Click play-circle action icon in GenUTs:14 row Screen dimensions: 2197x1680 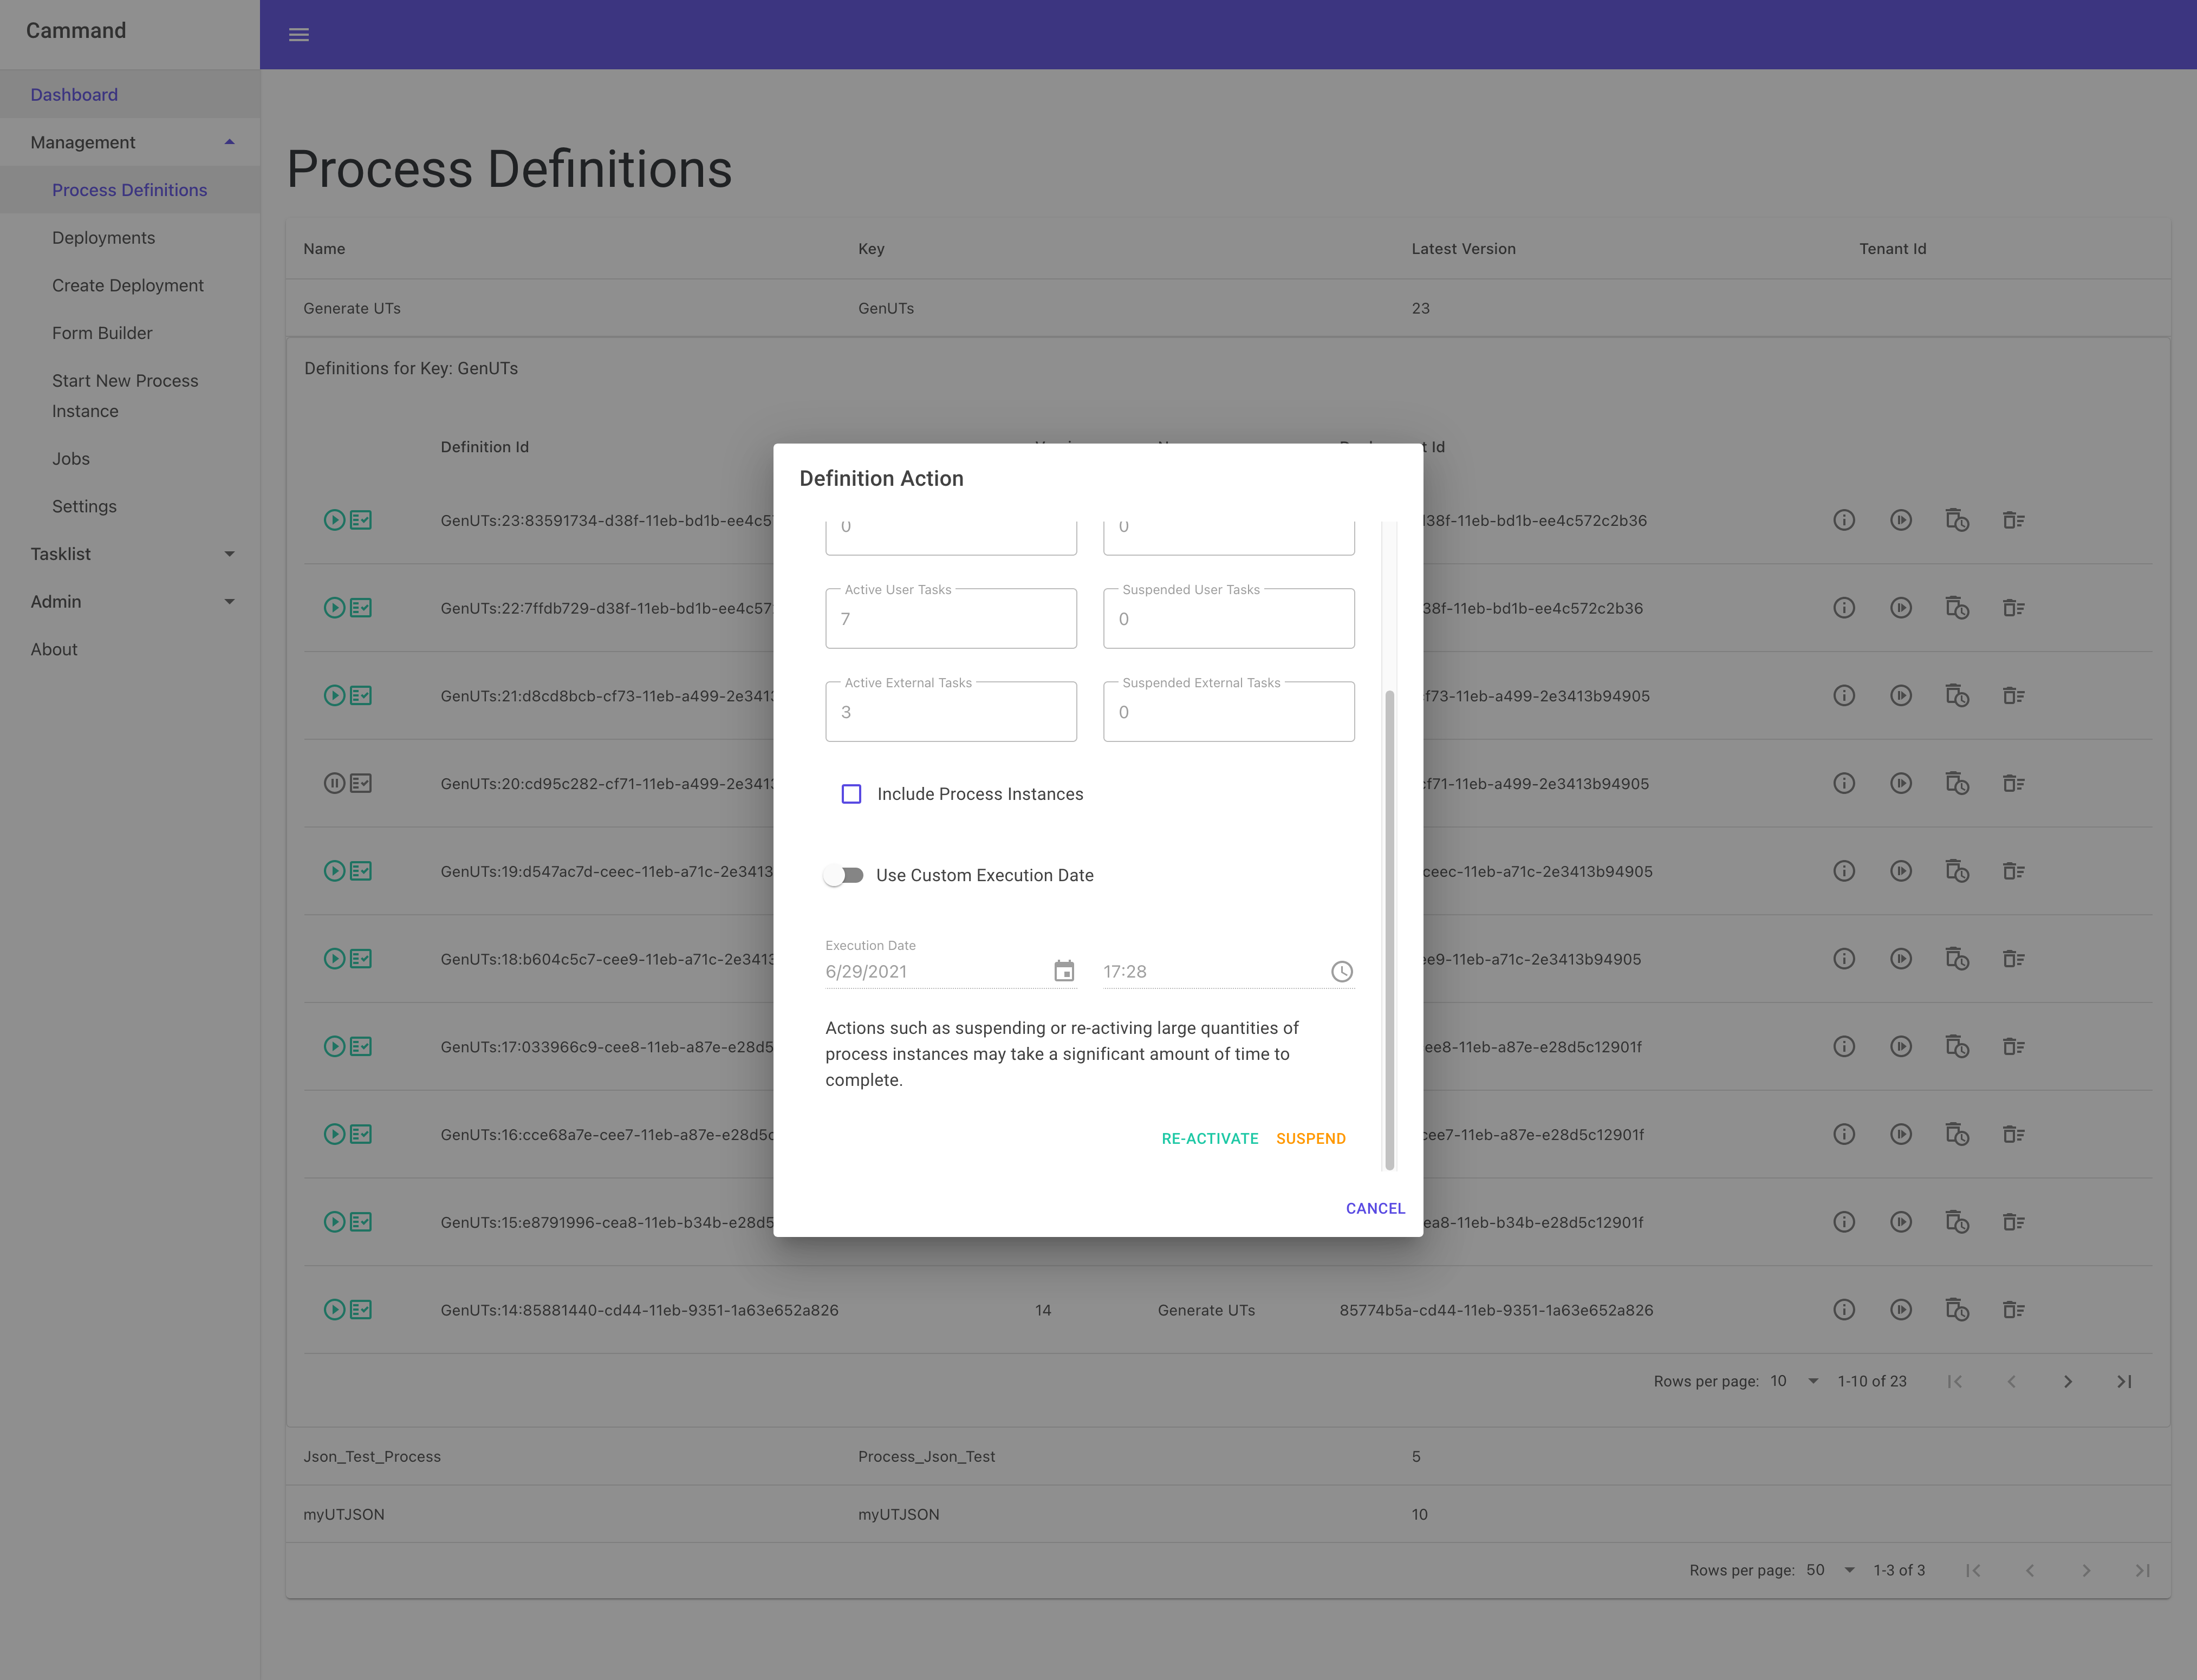click(1900, 1309)
